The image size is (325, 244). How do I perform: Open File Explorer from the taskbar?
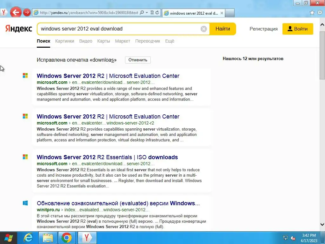pyautogui.click(x=48, y=238)
